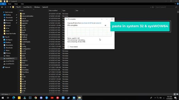Open ahmed1 folder in navigation pane
Screen dimensions: 179x100
pyautogui.click(x=8, y=26)
